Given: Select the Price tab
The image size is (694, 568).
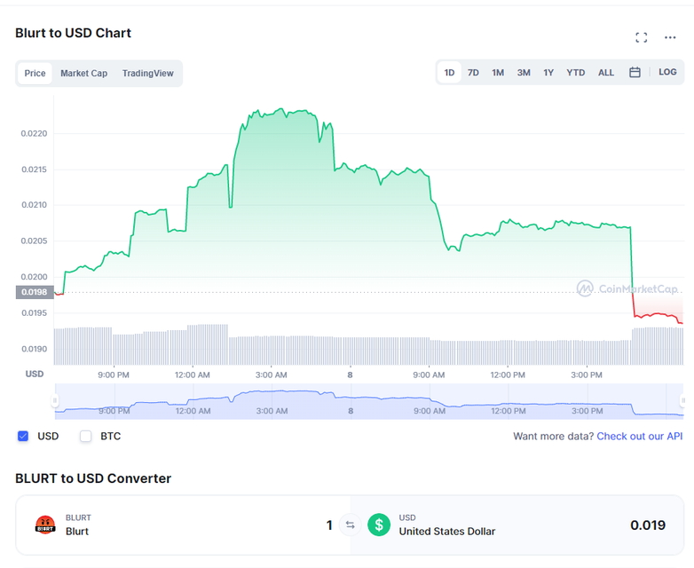Looking at the screenshot, I should (35, 74).
